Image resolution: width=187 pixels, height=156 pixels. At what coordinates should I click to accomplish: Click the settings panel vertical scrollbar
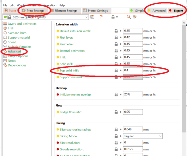pyautogui.click(x=184, y=78)
